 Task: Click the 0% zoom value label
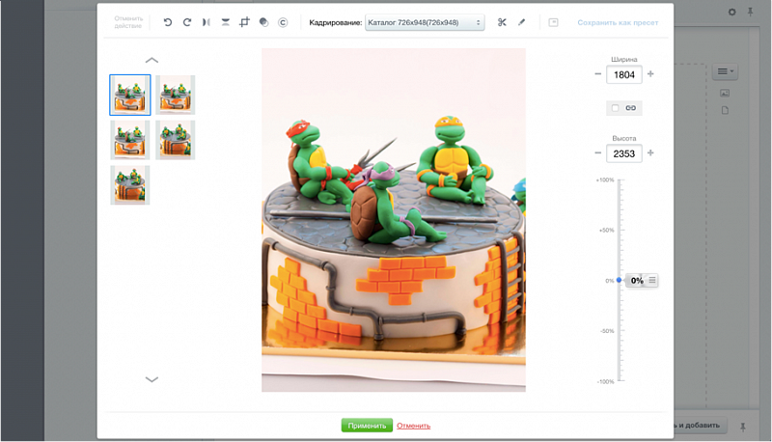(637, 280)
